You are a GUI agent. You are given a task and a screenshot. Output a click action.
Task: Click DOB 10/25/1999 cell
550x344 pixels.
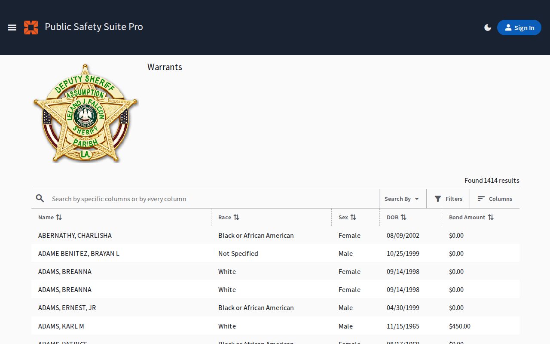[x=403, y=253]
